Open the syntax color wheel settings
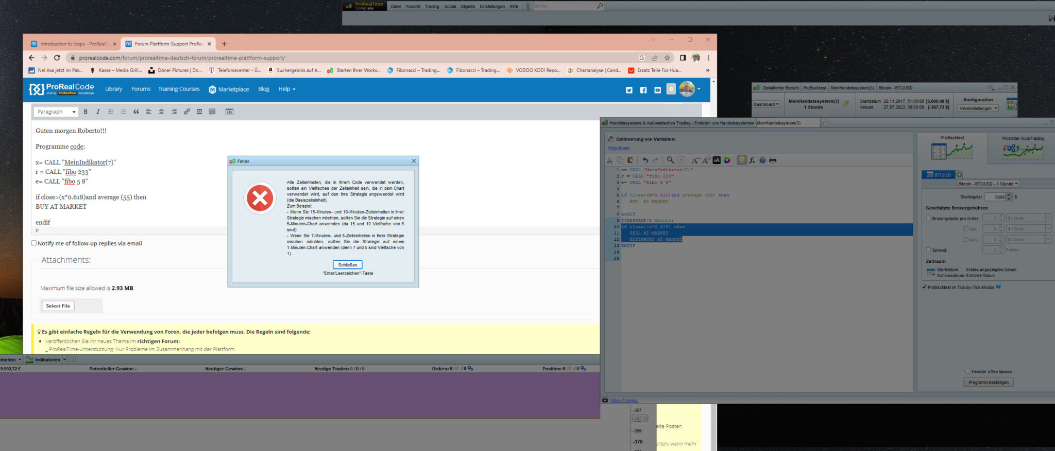This screenshot has height=451, width=1055. 727,160
